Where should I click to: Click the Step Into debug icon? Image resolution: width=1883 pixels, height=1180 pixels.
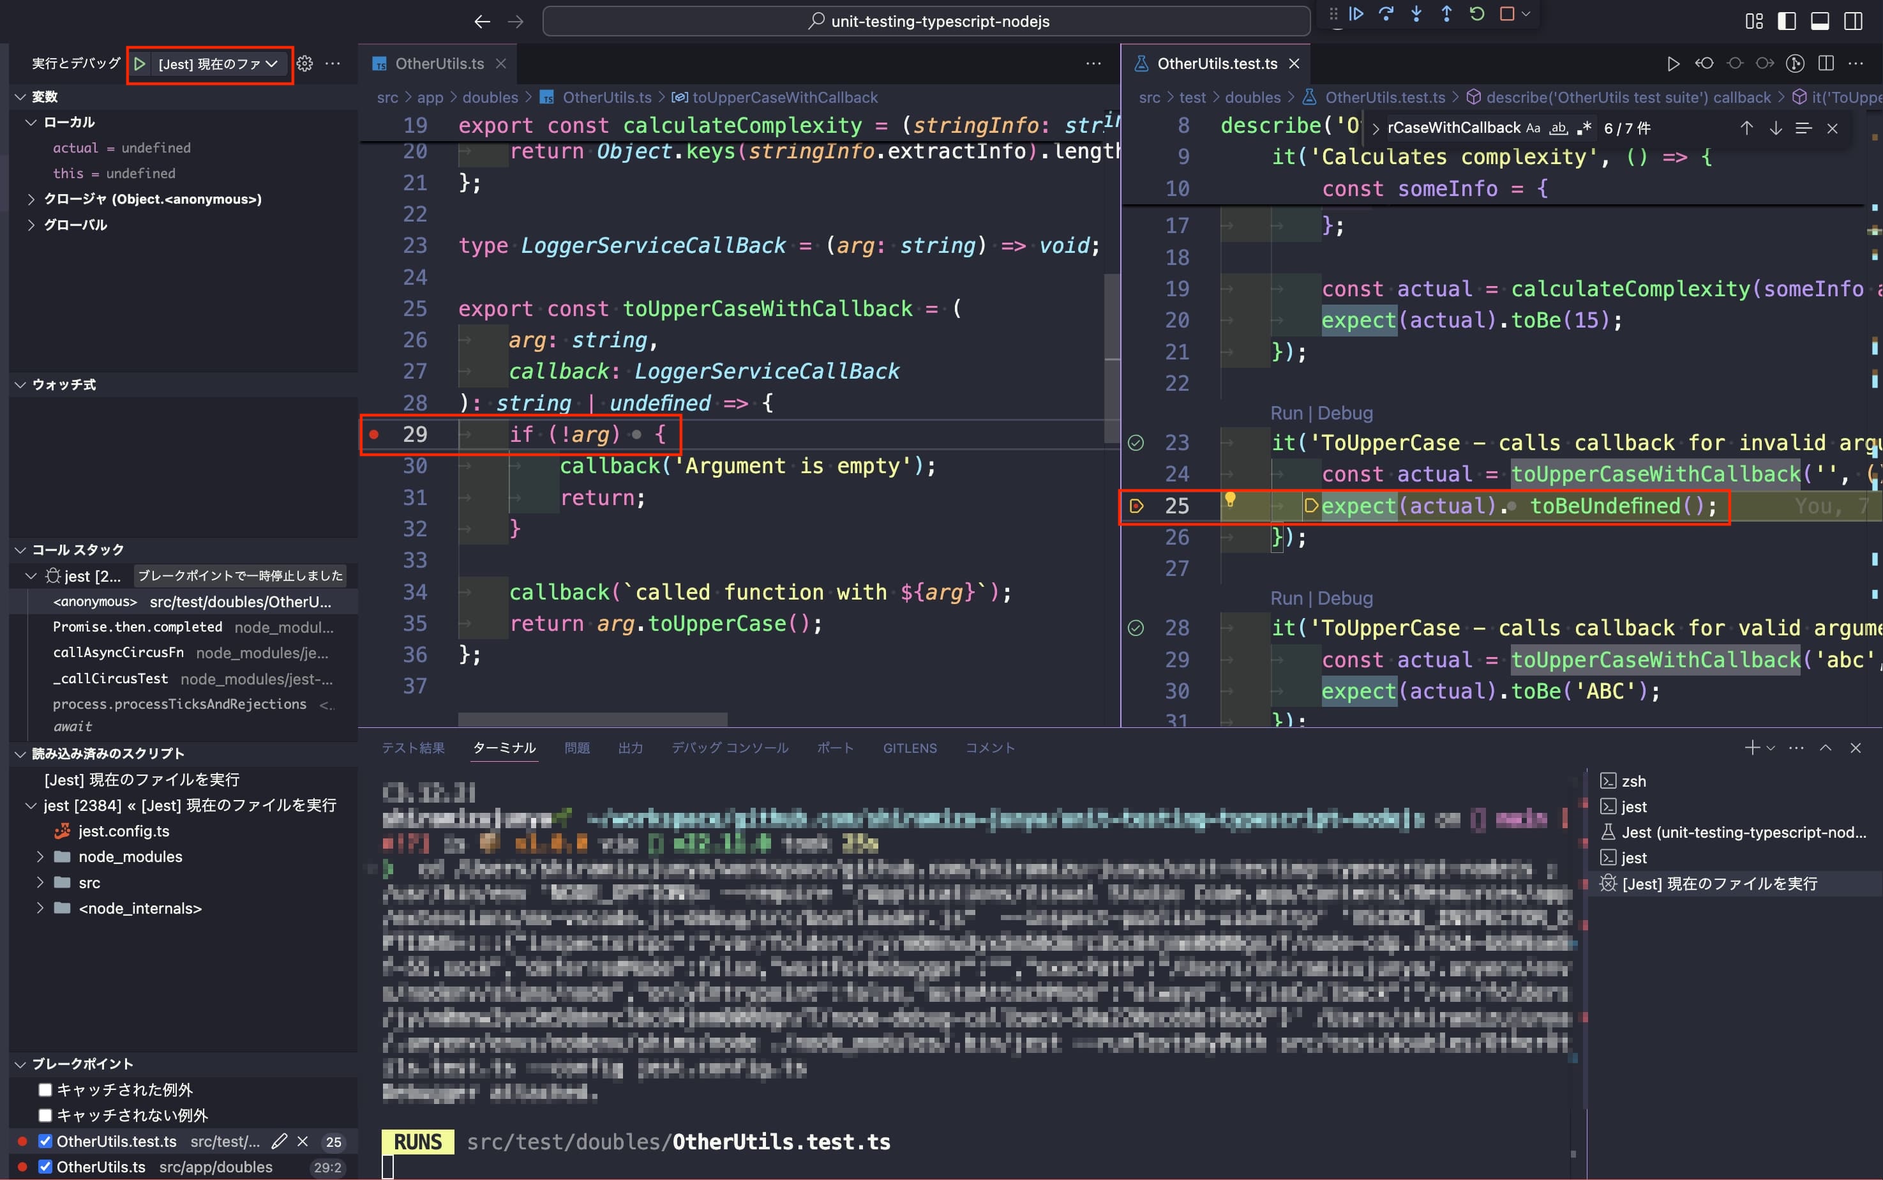pyautogui.click(x=1416, y=14)
